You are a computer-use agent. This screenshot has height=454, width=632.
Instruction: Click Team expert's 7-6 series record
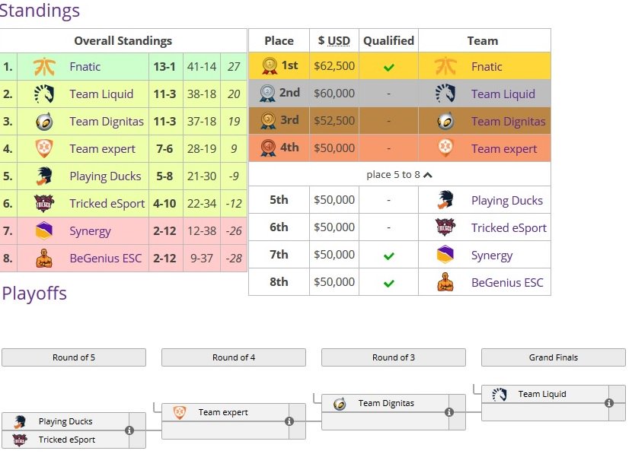(164, 148)
